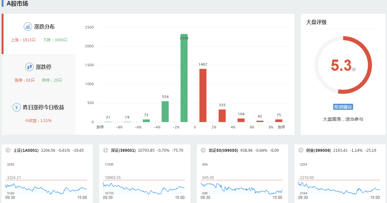The width and height of the screenshot is (387, 203).
Task: Click the red bar labeled 1407
Action: click(203, 95)
